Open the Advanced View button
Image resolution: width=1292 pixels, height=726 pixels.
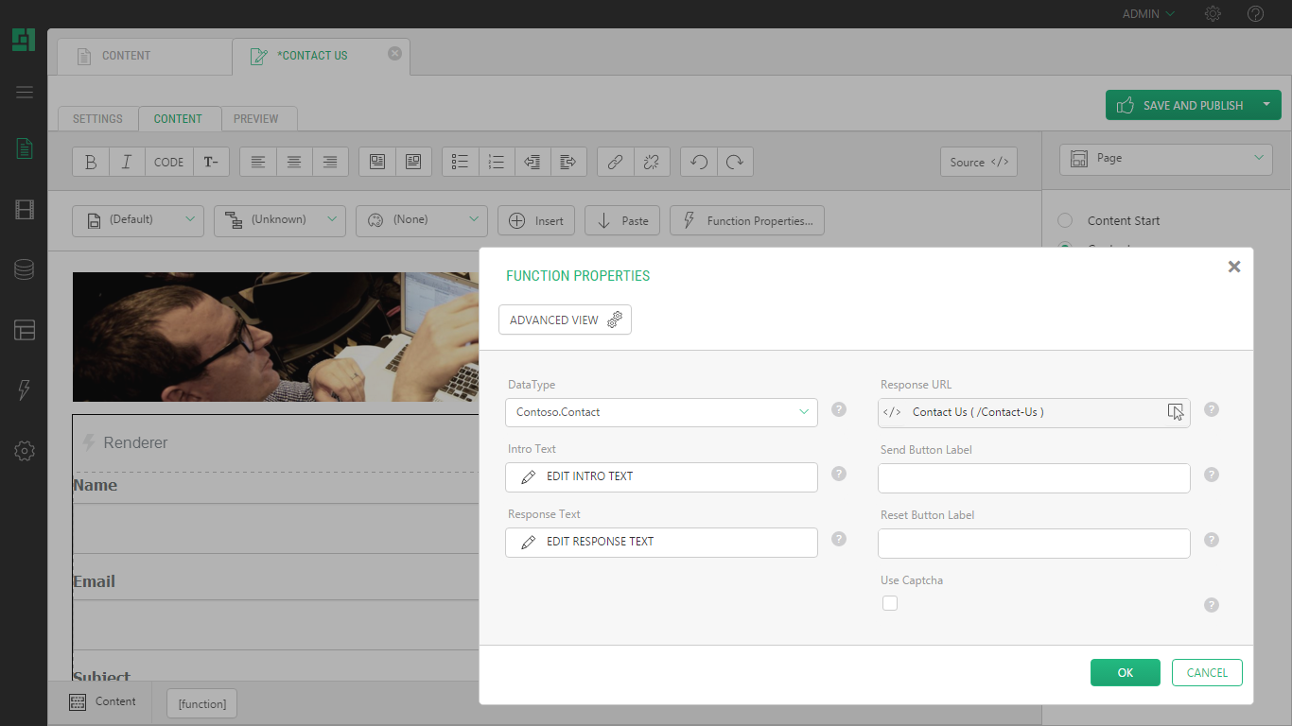565,320
